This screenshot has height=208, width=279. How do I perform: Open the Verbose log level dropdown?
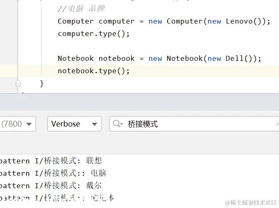74,124
